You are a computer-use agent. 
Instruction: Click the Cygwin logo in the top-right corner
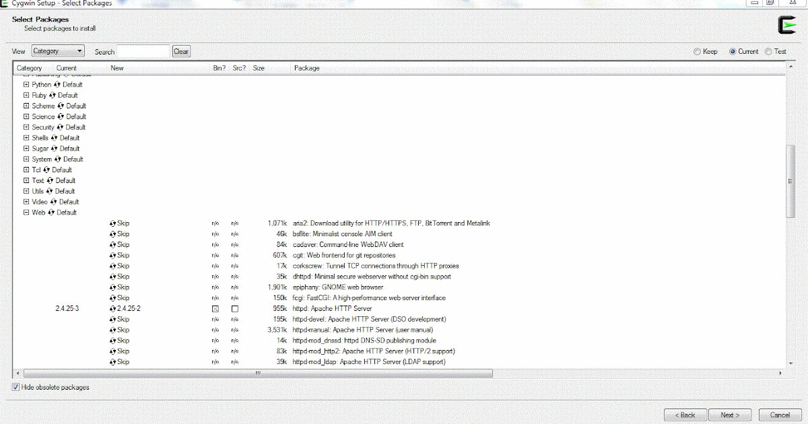[786, 25]
